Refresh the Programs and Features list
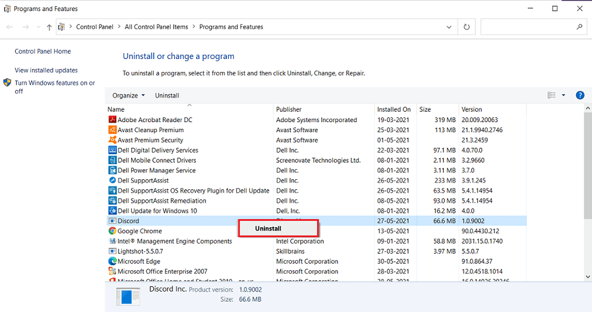This screenshot has height=312, width=592. [x=467, y=27]
